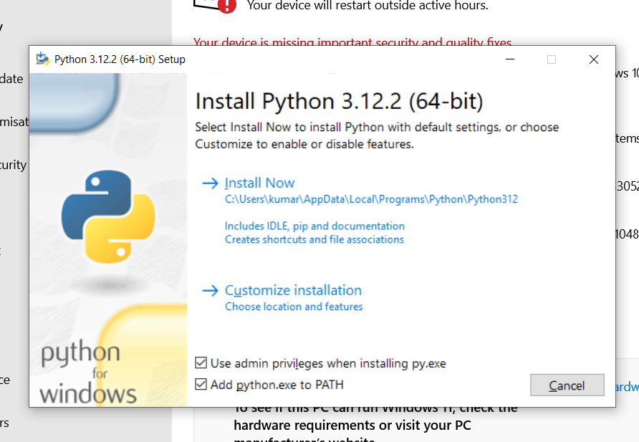Uncheck Use admin privileges when installing py.exe
The image size is (639, 442).
pos(202,363)
